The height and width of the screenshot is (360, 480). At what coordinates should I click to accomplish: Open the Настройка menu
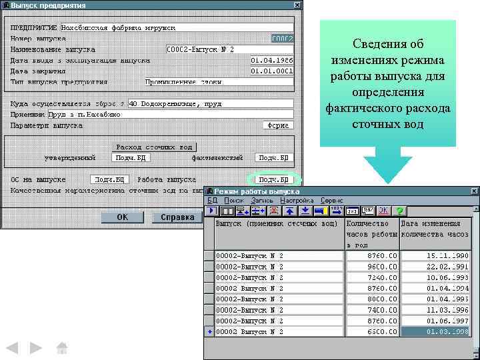(x=297, y=201)
